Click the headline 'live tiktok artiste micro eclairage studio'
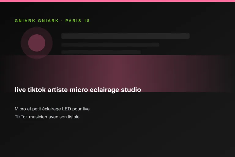The image size is (235, 157). tap(78, 90)
